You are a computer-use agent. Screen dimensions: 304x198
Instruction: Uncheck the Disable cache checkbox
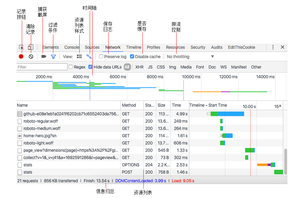click(x=132, y=57)
